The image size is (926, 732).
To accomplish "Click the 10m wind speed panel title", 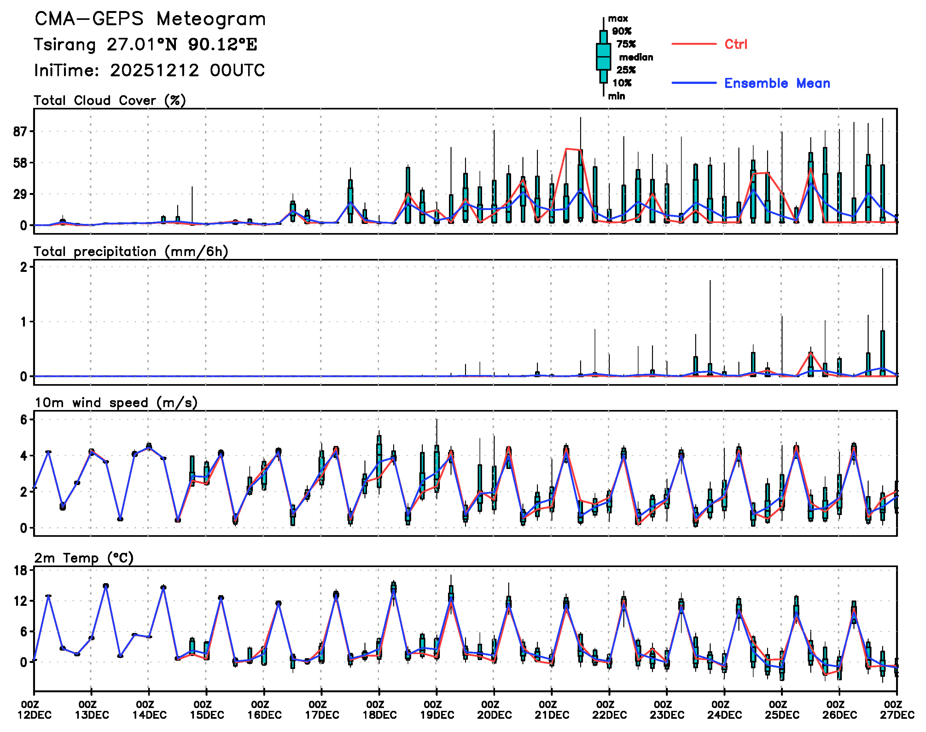I will point(116,403).
